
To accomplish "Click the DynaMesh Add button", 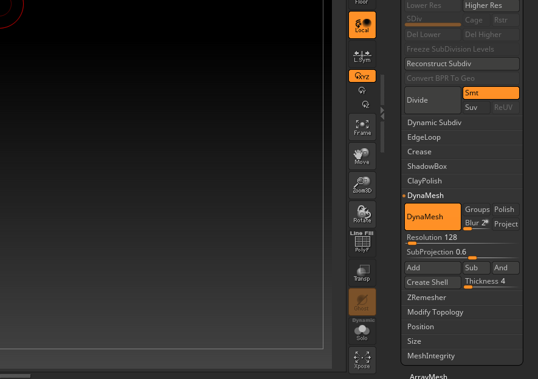I will click(x=433, y=268).
